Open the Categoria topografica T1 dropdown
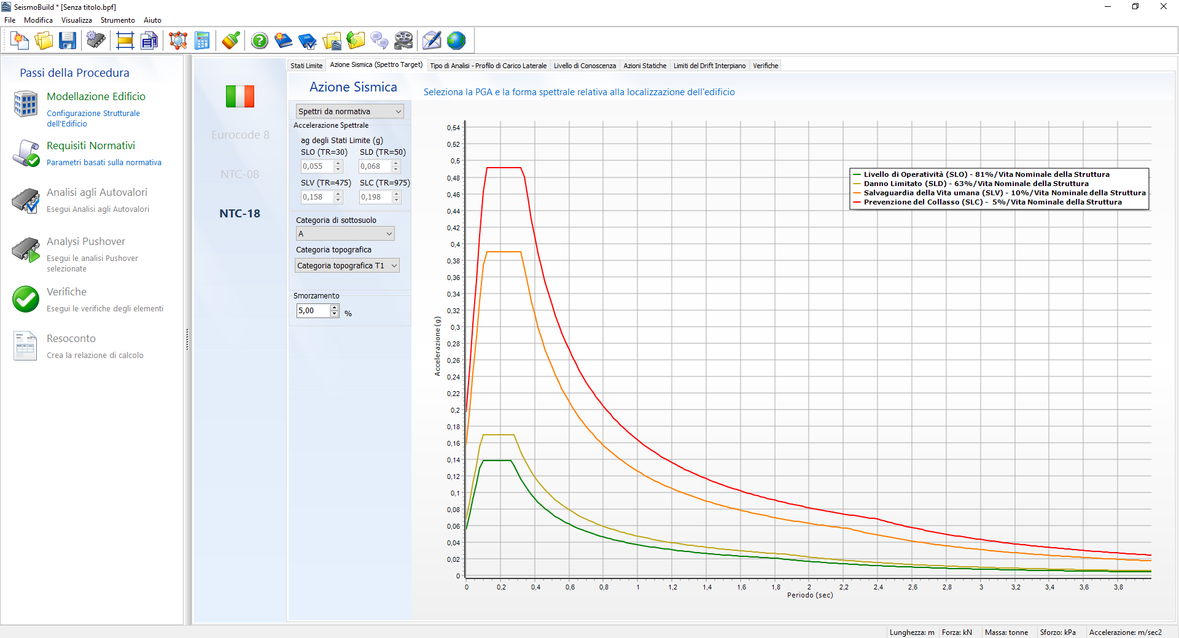Screen dimensions: 1179x638 347,266
